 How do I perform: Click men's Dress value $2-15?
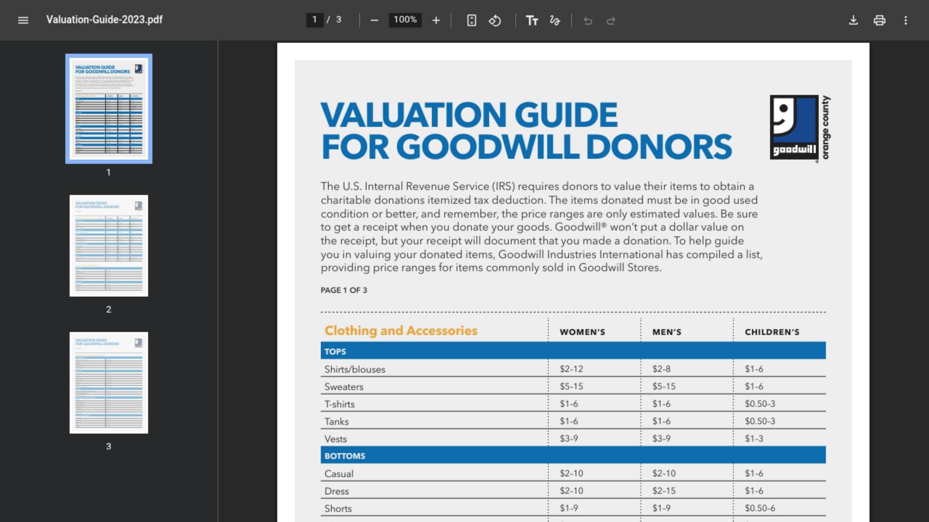point(664,491)
